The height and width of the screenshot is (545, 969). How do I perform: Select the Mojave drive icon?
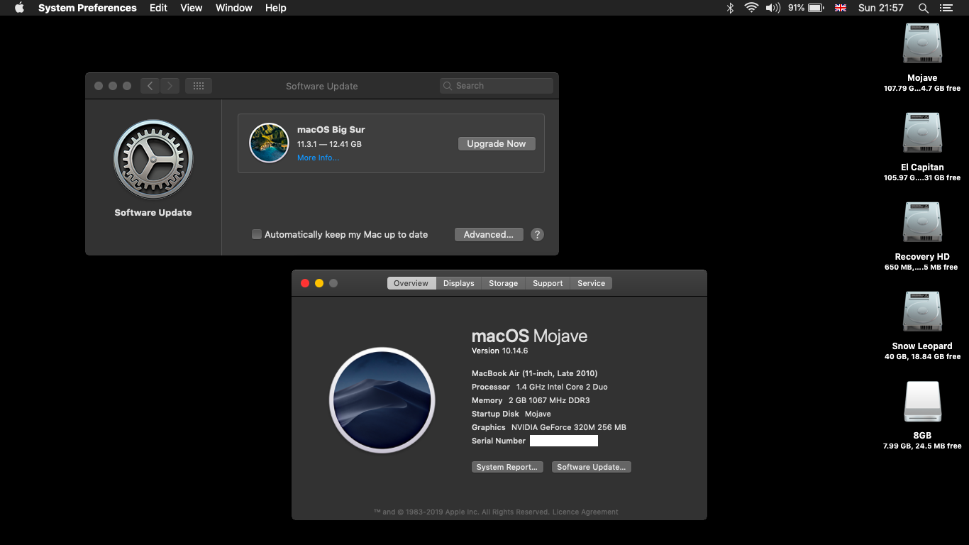coord(922,44)
